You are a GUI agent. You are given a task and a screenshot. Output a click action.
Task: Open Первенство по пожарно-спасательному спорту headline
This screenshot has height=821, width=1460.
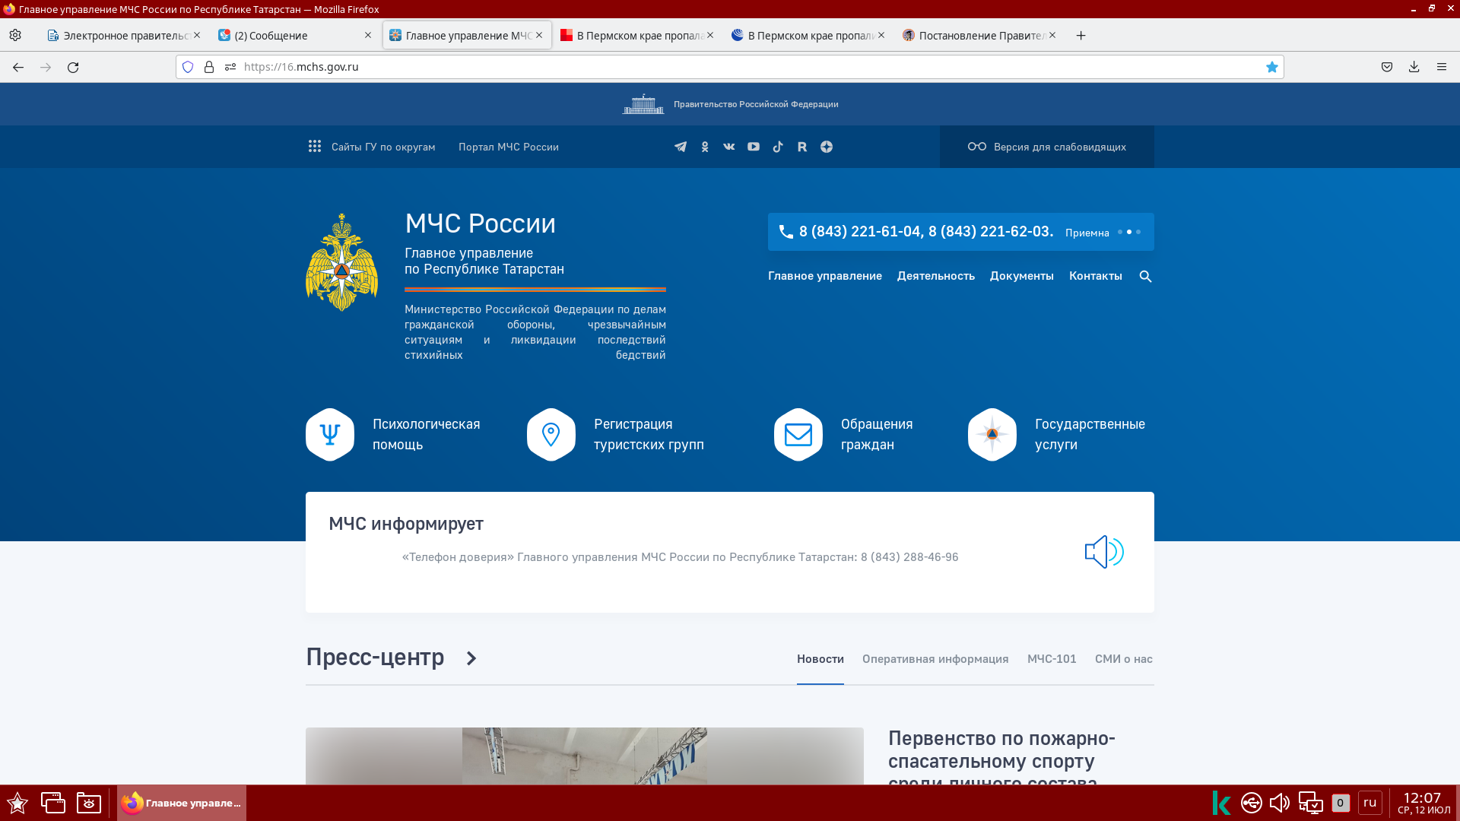[x=1001, y=756]
